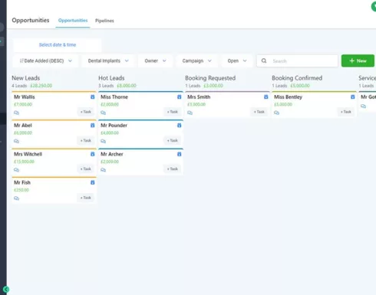This screenshot has height=295, width=376.
Task: Open the Mr Archer opportunity name
Action: pyautogui.click(x=112, y=154)
